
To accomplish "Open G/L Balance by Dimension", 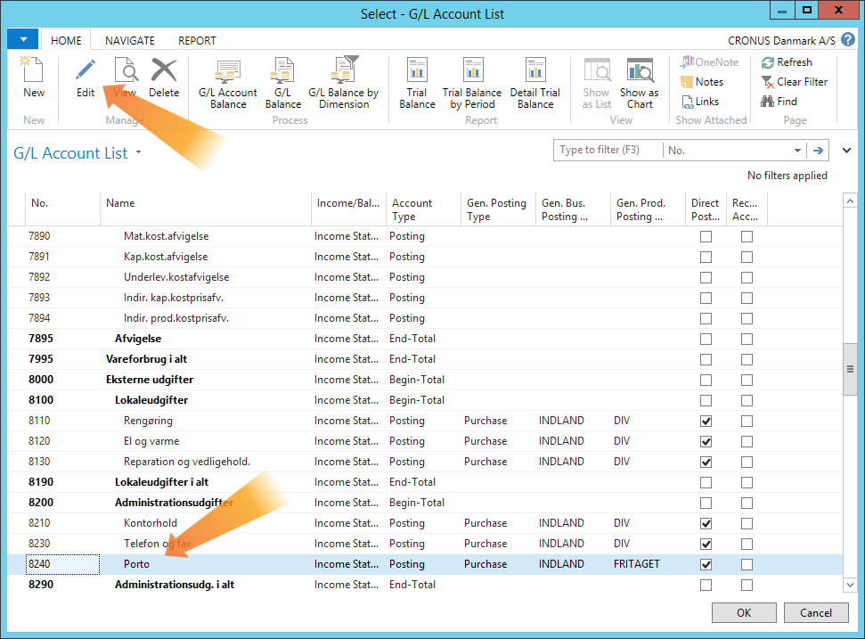I will (x=344, y=83).
